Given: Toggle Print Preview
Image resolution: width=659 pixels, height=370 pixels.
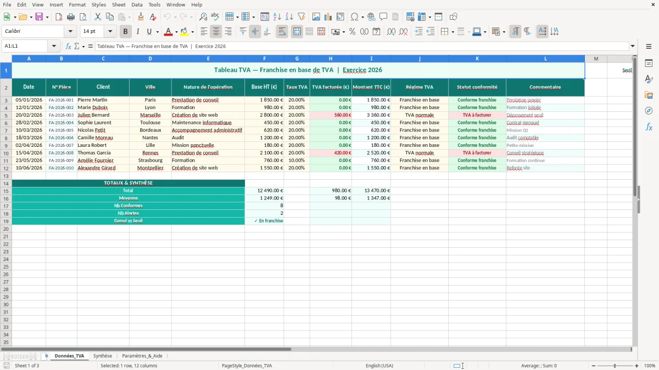Looking at the screenshot, I should (x=83, y=17).
